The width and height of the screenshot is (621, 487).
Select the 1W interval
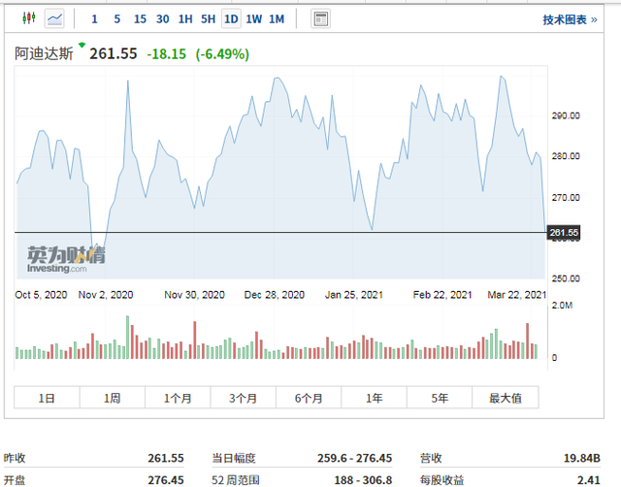254,19
